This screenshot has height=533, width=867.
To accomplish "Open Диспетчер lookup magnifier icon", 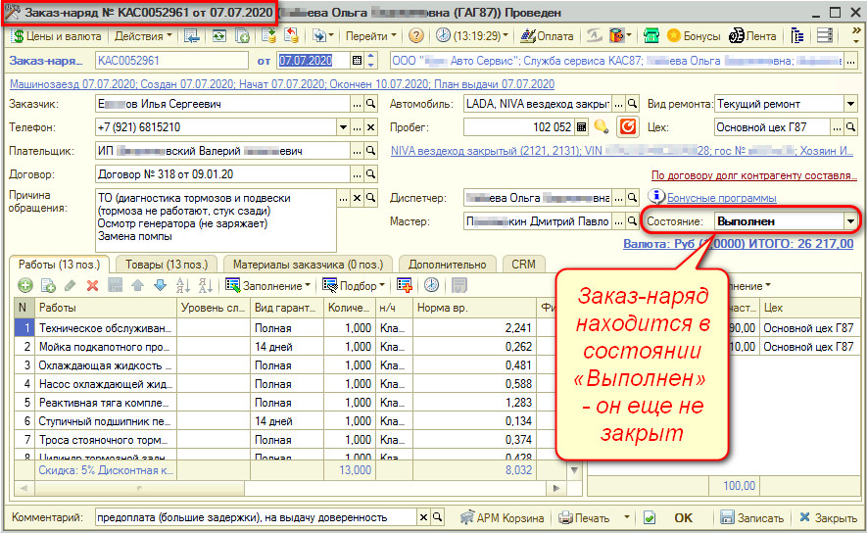I will pyautogui.click(x=633, y=198).
